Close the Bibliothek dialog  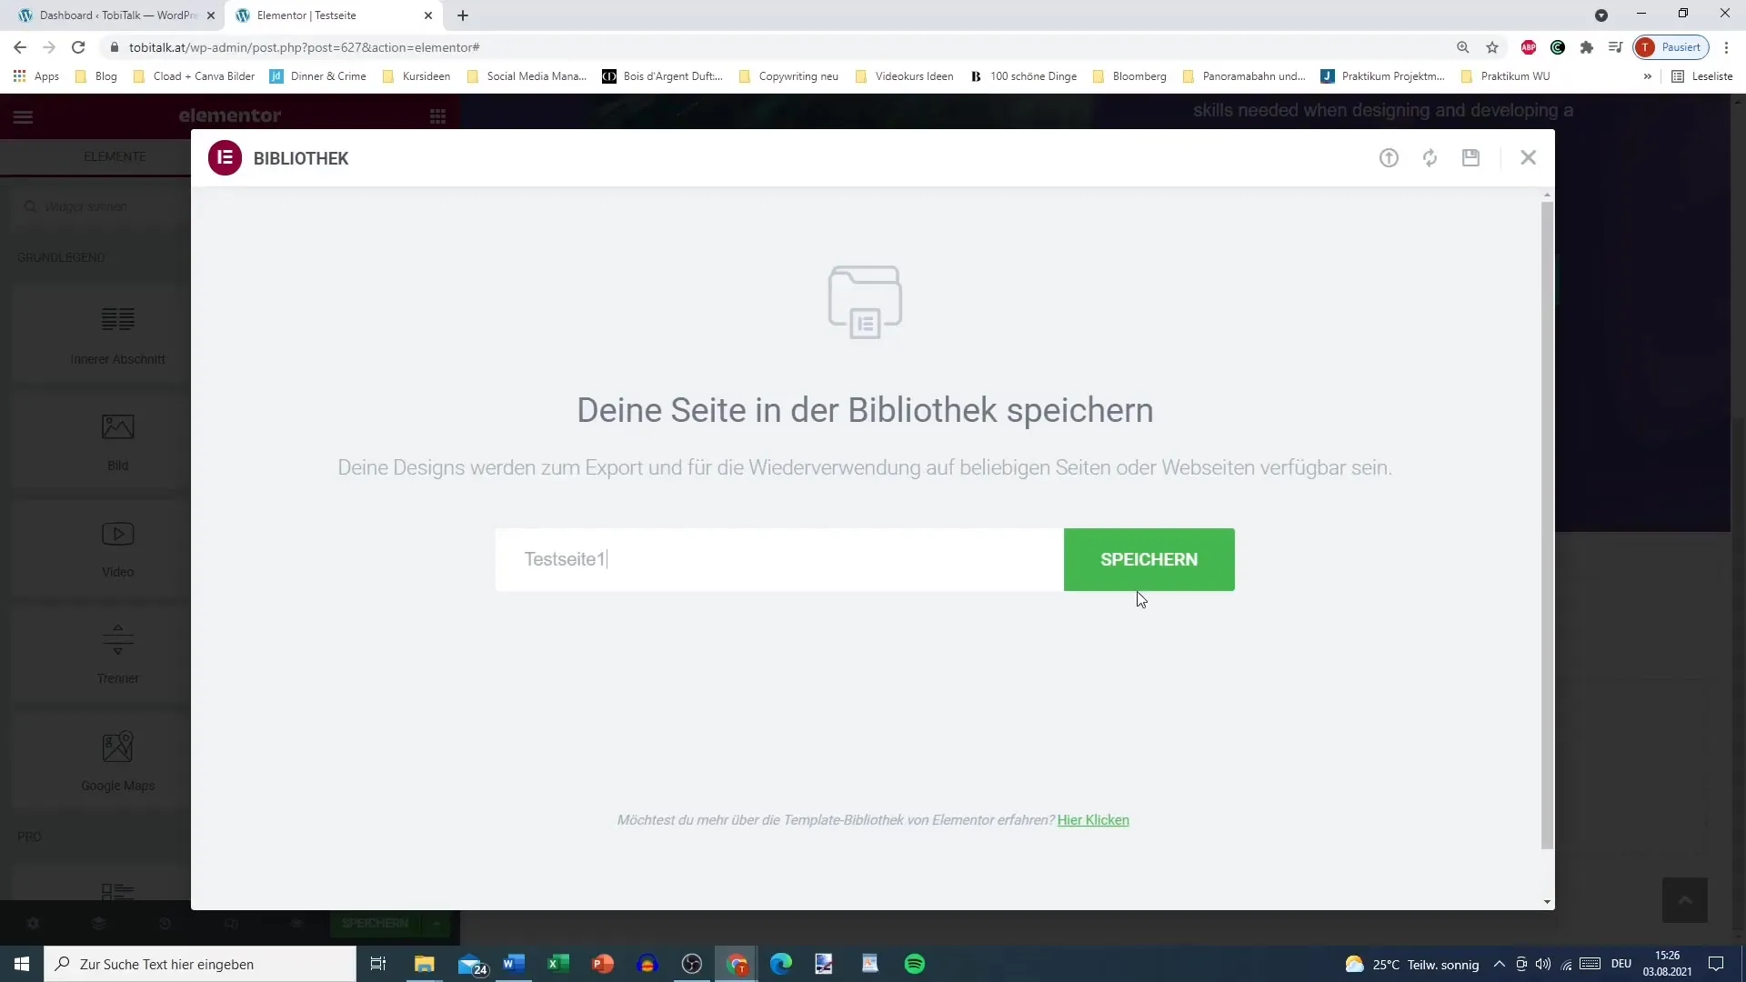[x=1529, y=158]
